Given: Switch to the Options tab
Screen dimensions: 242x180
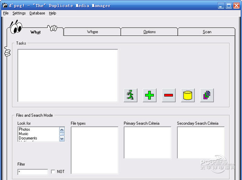Looking at the screenshot, I should (149, 32).
